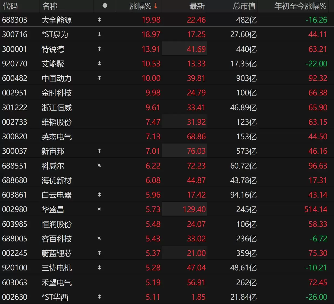334x304 pixels.
Task: Select stock name 英杰电气
Action: (x=57, y=137)
